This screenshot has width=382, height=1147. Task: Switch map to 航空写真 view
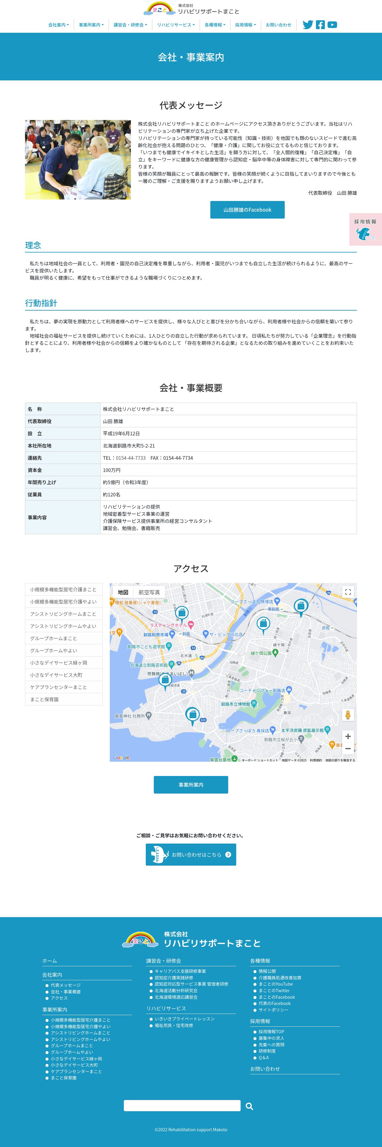tap(149, 592)
